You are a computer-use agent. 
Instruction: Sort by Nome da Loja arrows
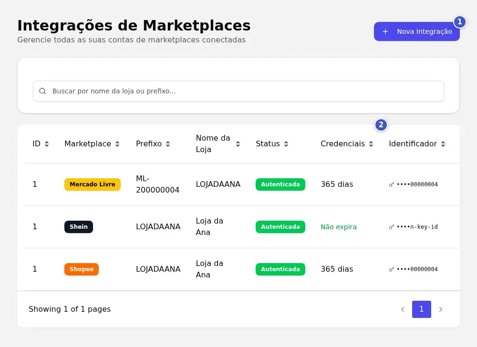tap(238, 144)
